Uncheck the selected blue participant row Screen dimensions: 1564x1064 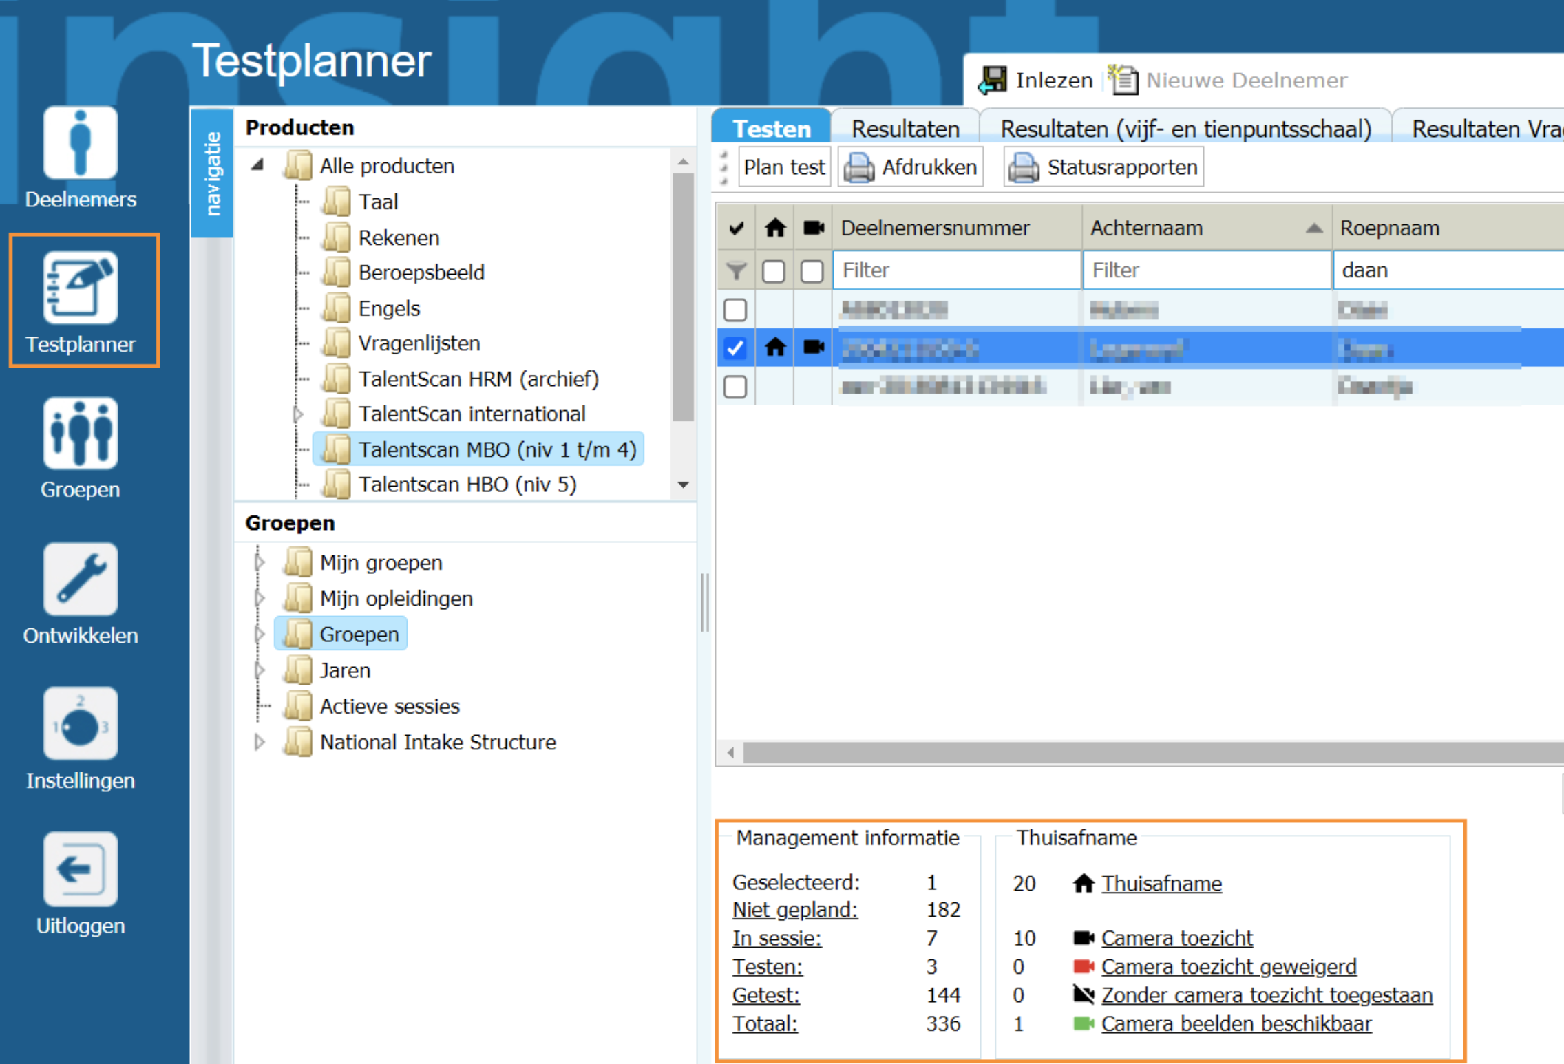[x=735, y=348]
